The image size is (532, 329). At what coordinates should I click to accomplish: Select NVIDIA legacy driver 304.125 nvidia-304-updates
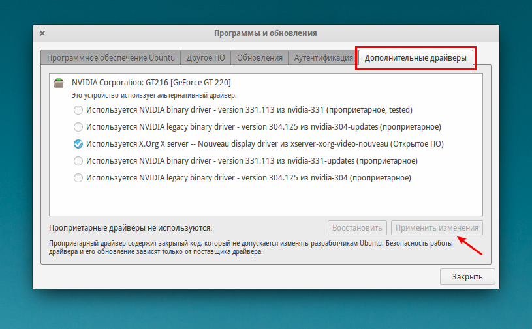[78, 127]
